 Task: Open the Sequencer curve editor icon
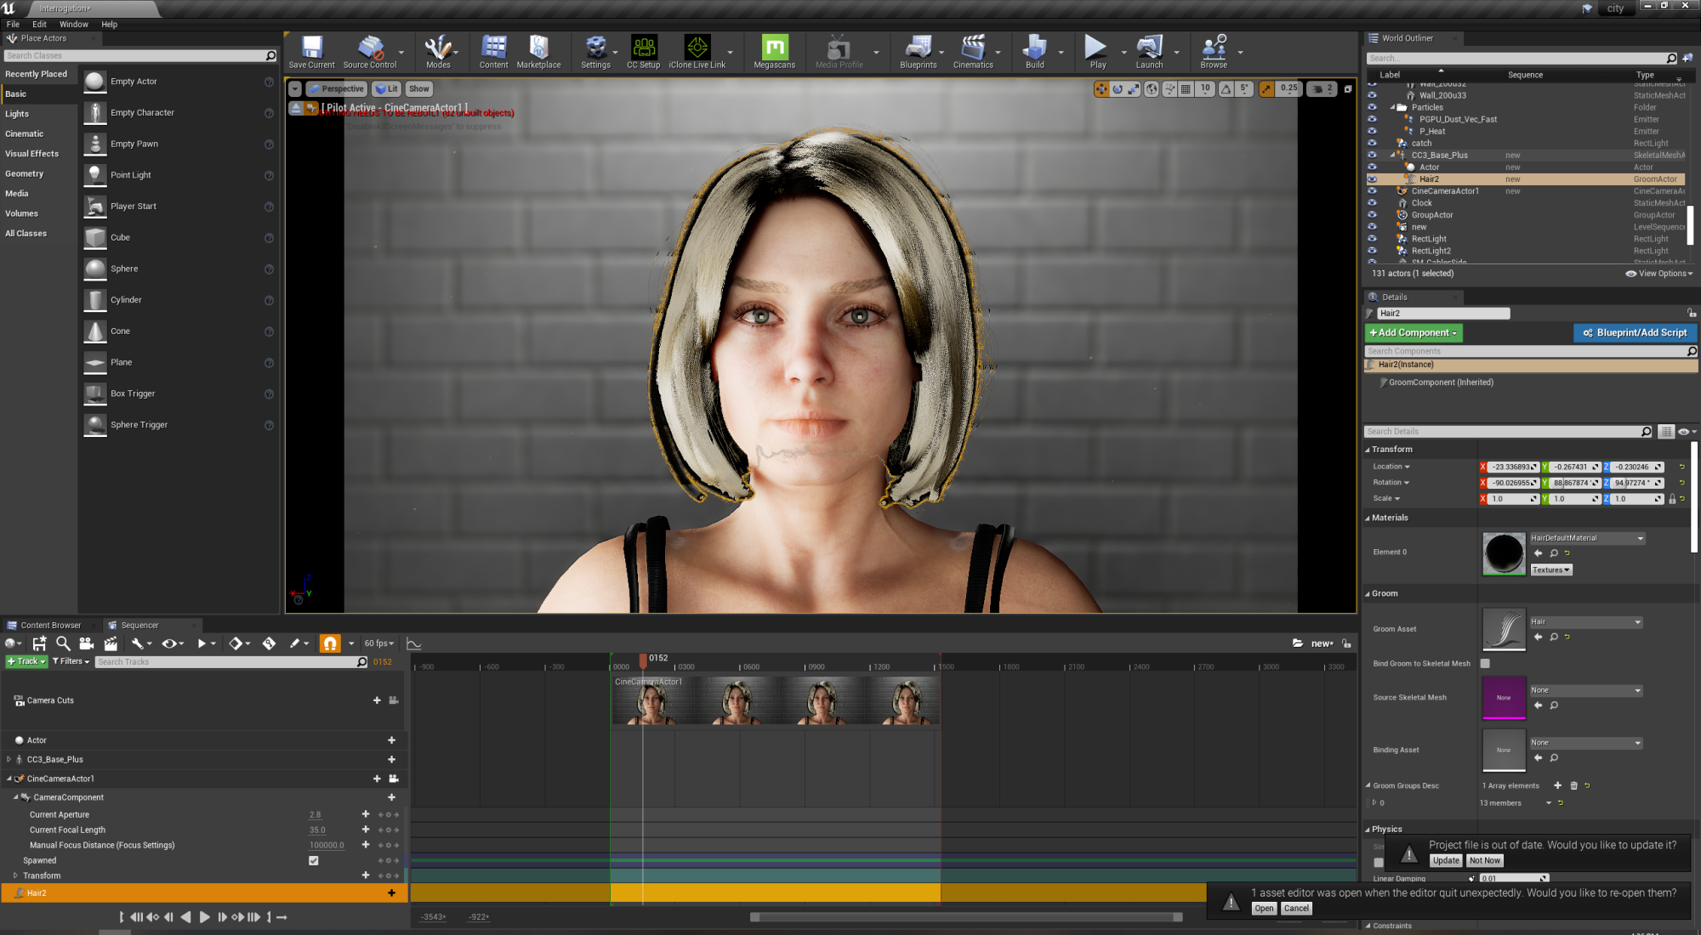pos(414,643)
